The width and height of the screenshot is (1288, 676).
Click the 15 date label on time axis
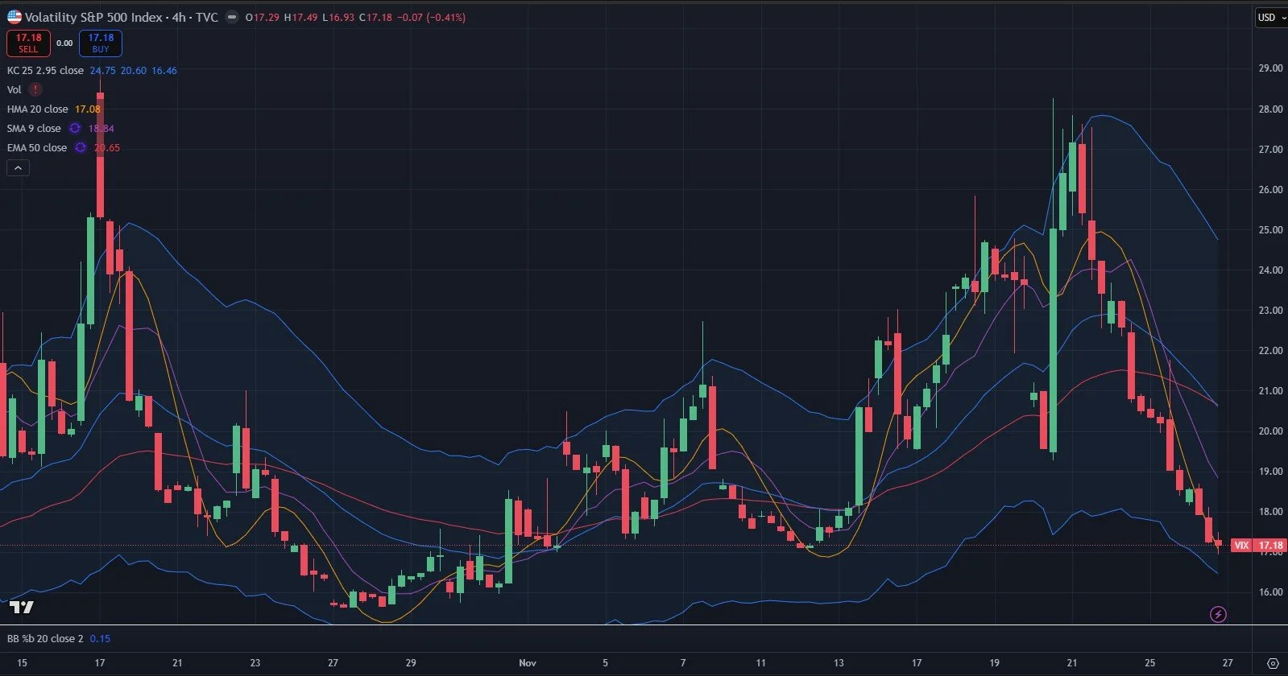coord(22,662)
